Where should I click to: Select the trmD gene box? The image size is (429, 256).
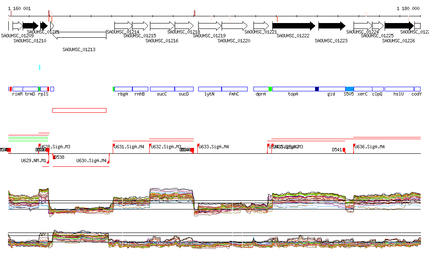point(31,89)
